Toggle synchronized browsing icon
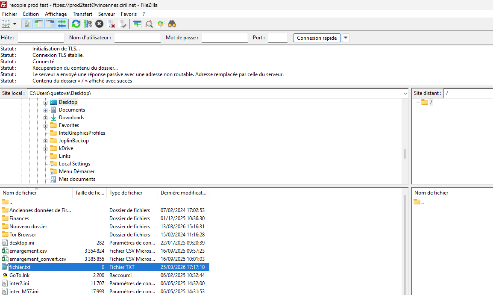The width and height of the screenshot is (493, 295). tap(161, 24)
